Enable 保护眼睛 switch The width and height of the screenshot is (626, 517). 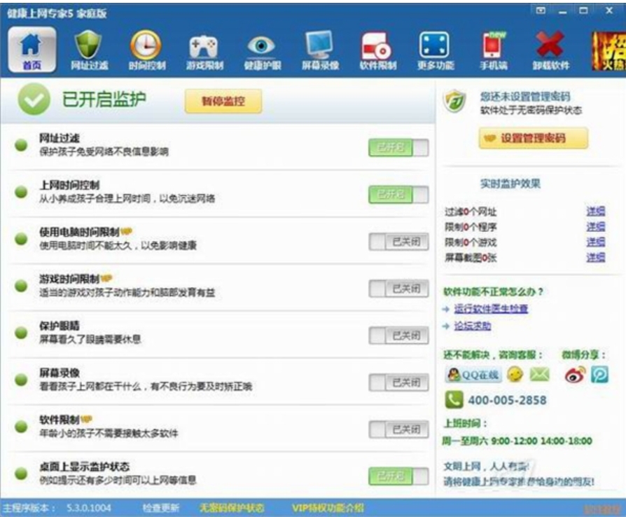click(398, 336)
